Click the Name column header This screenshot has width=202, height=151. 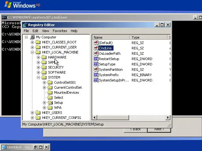point(111,37)
